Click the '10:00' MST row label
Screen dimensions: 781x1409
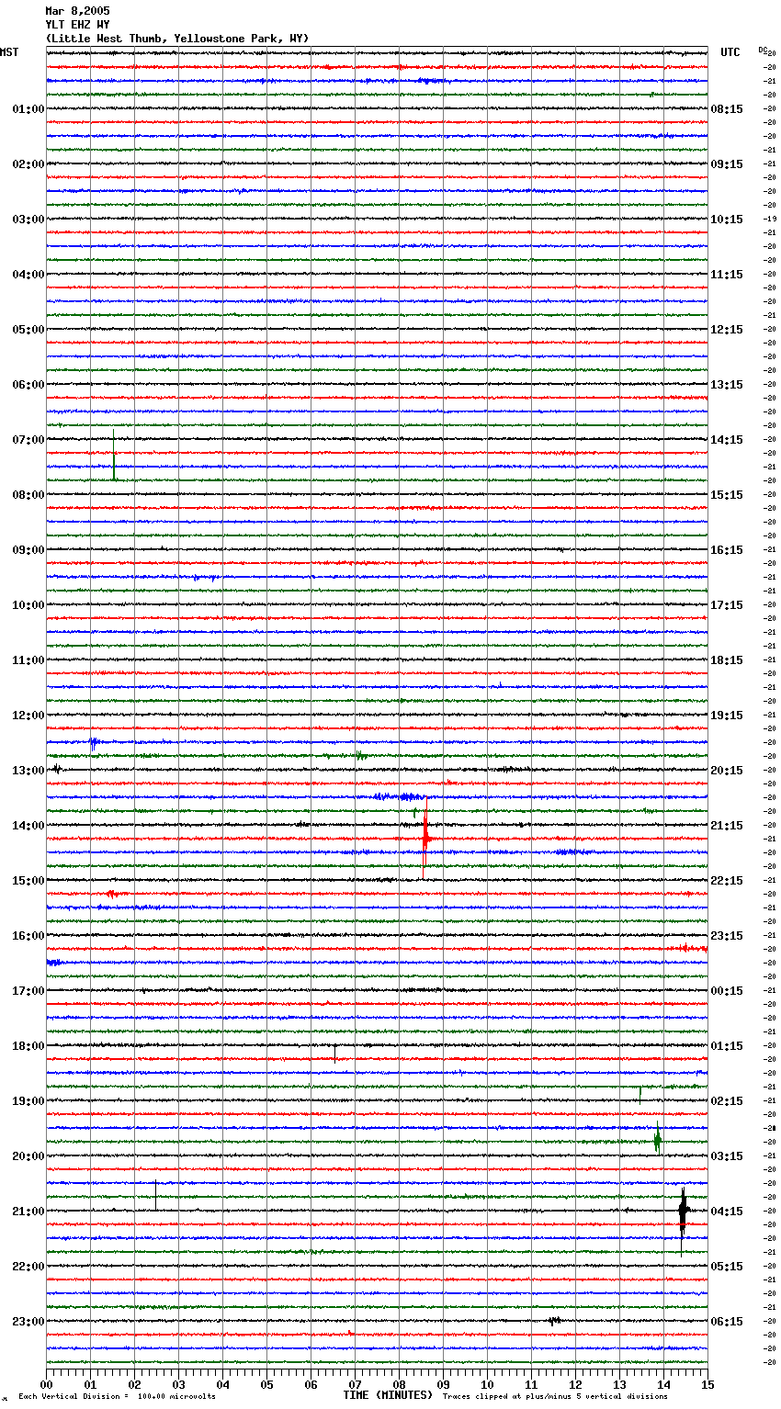pos(28,605)
